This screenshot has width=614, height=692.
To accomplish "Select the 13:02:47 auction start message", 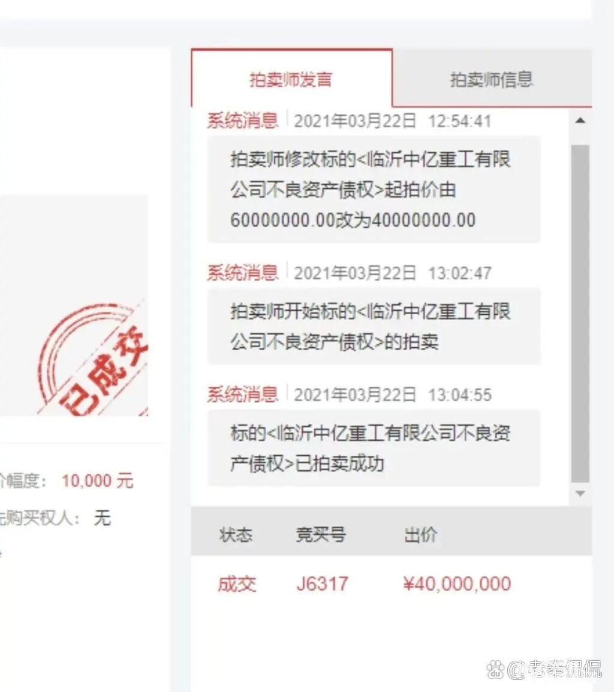I will tap(374, 326).
